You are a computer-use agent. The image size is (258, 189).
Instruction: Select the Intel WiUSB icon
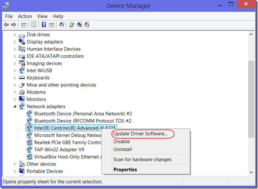coord(22,71)
